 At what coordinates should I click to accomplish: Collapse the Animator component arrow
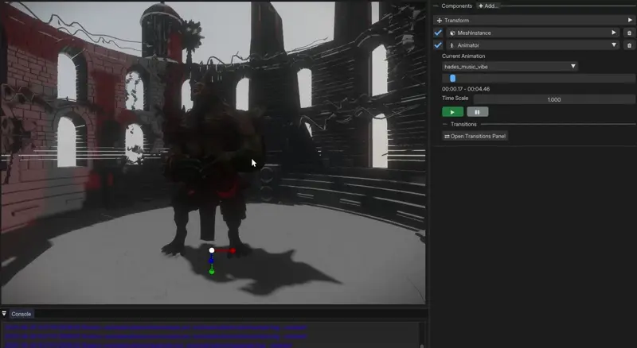coord(614,45)
